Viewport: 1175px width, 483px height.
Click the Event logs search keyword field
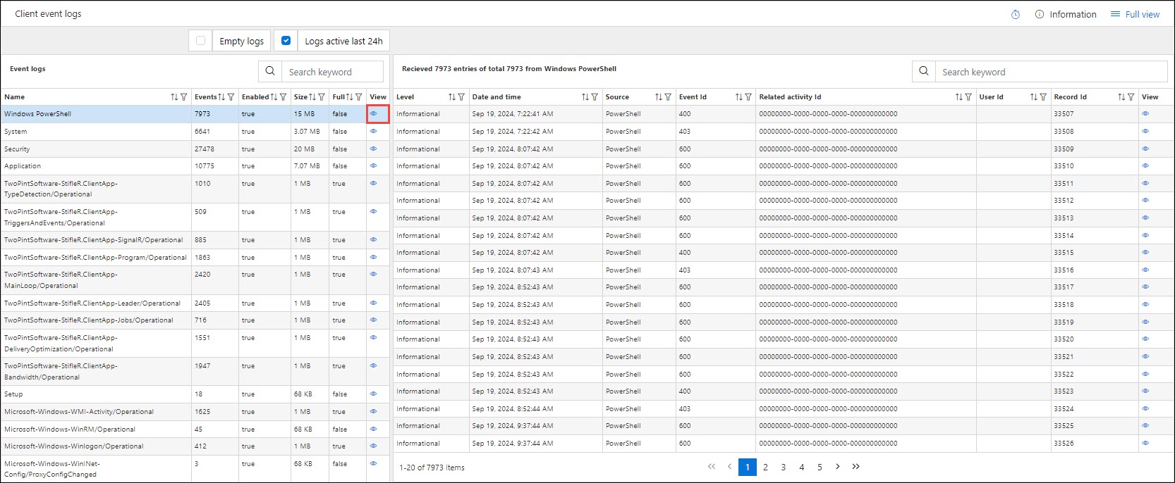click(x=332, y=72)
